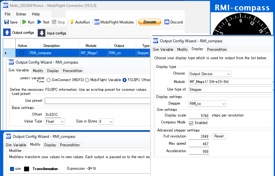Switch to Modify tab in right wizard
275x176 pixels.
(x=182, y=49)
